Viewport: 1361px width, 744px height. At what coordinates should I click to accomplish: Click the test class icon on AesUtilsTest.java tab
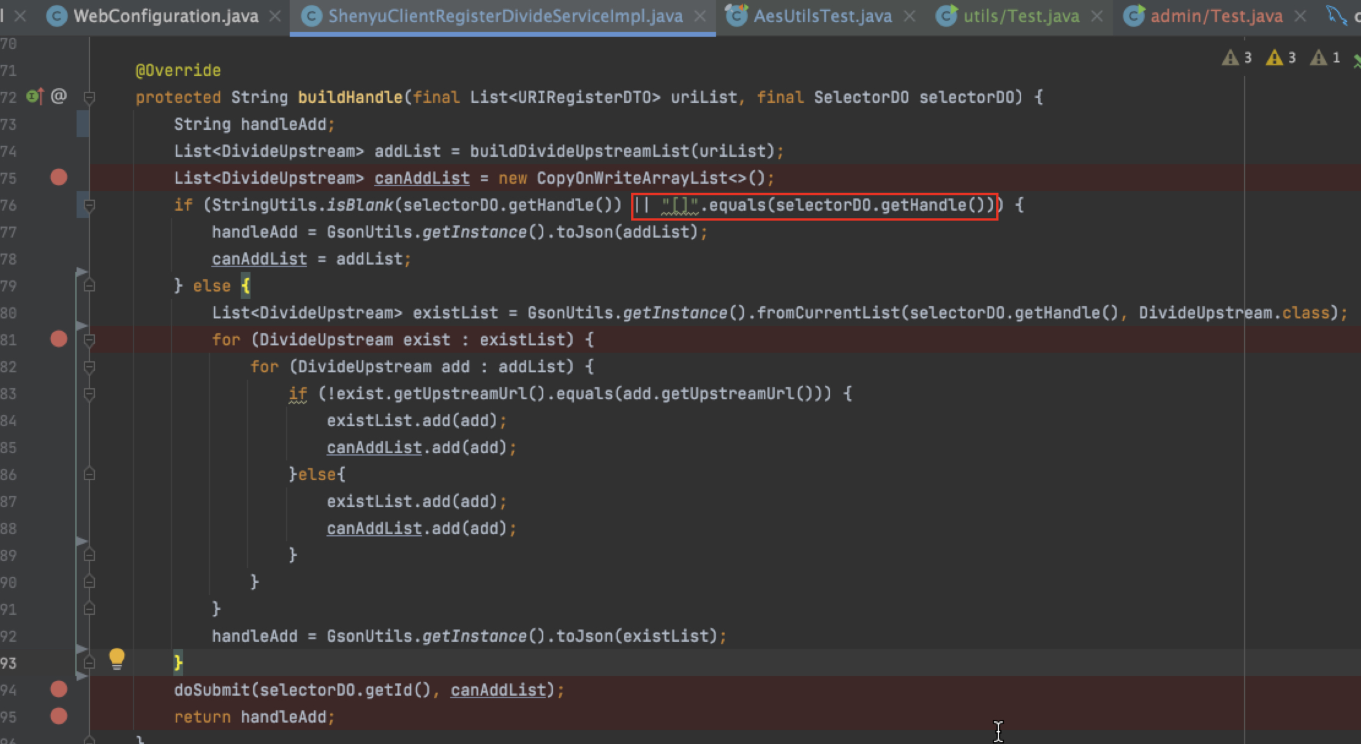click(737, 16)
